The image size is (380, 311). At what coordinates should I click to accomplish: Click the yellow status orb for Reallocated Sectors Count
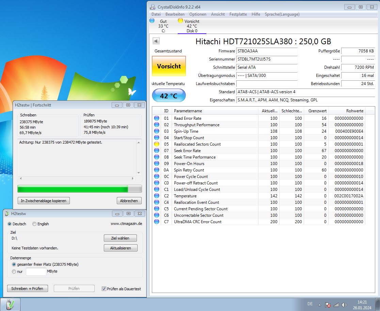pos(157,144)
